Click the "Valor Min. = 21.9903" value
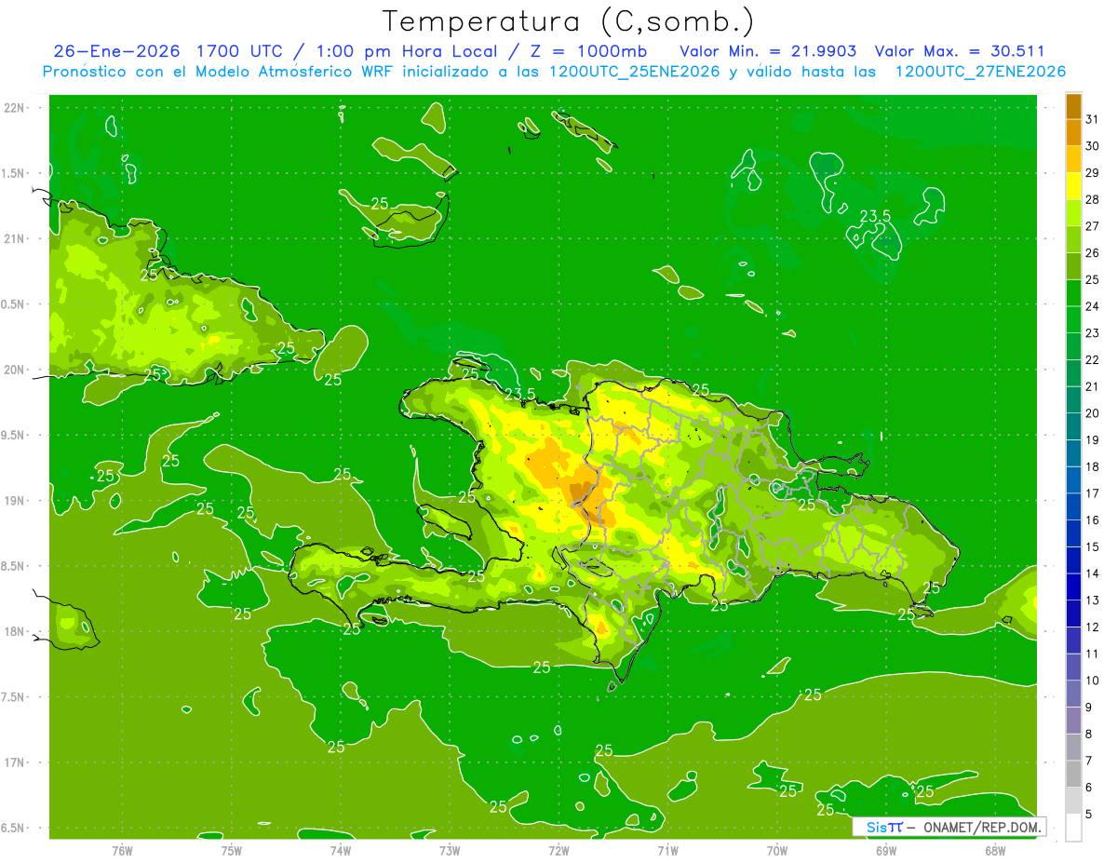Screen dimensions: 1117x863 [768, 51]
